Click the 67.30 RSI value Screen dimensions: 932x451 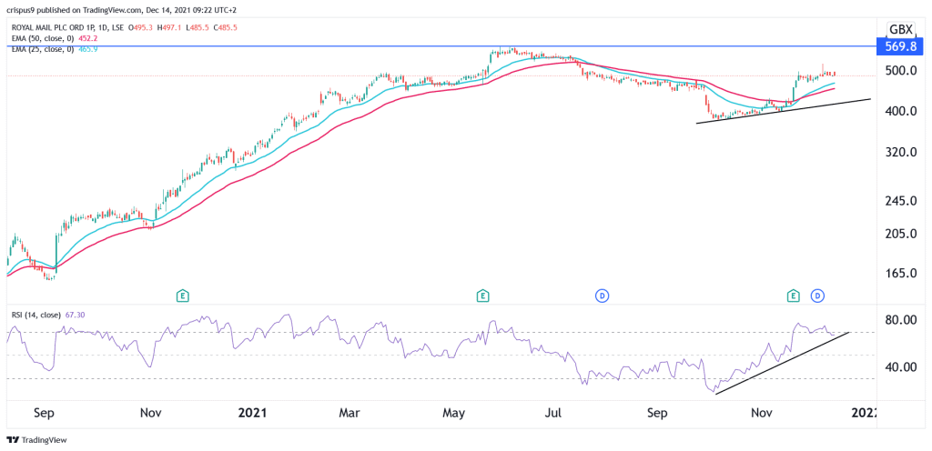coord(76,316)
